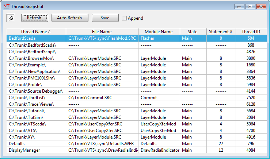Maximize the Thread Snapshot window

click(x=250, y=6)
